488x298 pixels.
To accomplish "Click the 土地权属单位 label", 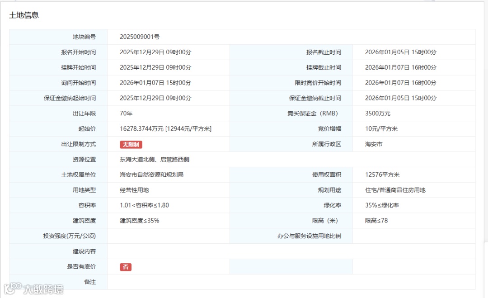I will pos(79,175).
